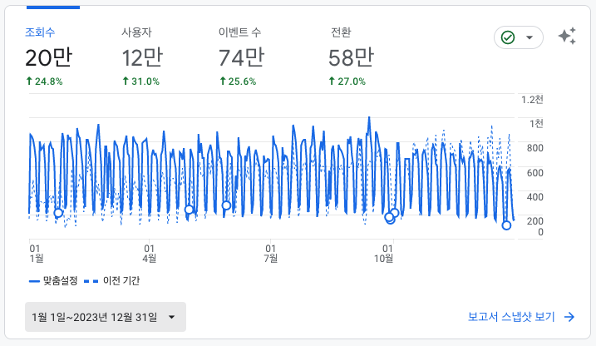Screen dimensions: 596x346
Task: Open the sparkle insights icon
Action: [x=567, y=37]
